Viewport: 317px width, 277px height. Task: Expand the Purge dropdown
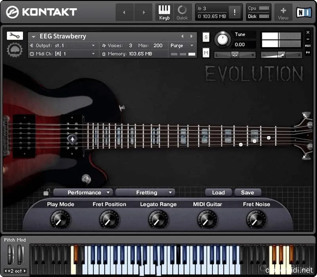(182, 46)
